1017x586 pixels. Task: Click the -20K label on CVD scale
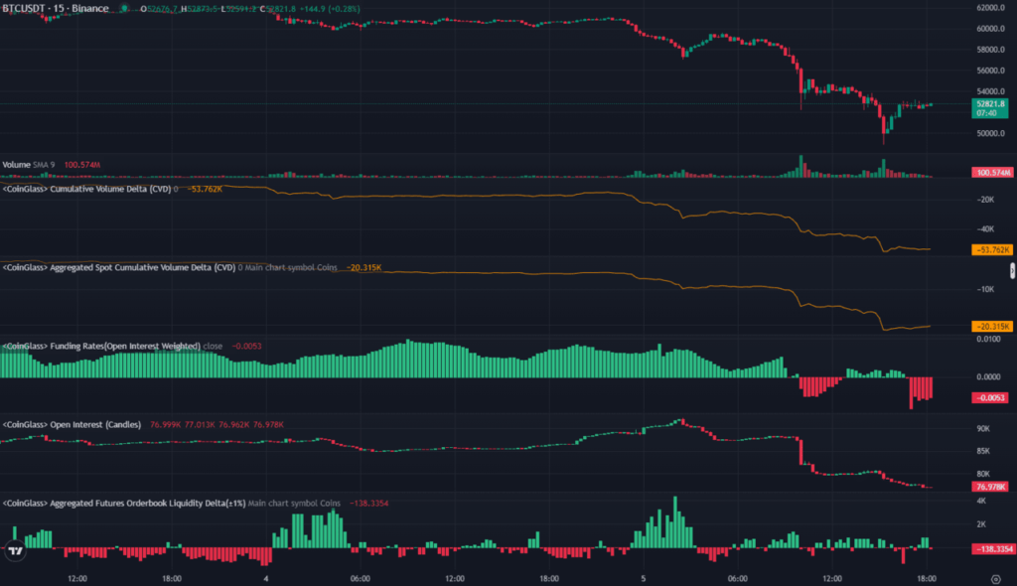pos(984,200)
